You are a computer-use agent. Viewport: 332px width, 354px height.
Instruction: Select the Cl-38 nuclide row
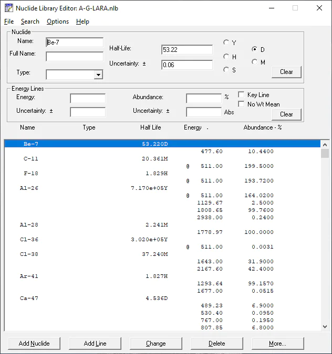pos(162,254)
